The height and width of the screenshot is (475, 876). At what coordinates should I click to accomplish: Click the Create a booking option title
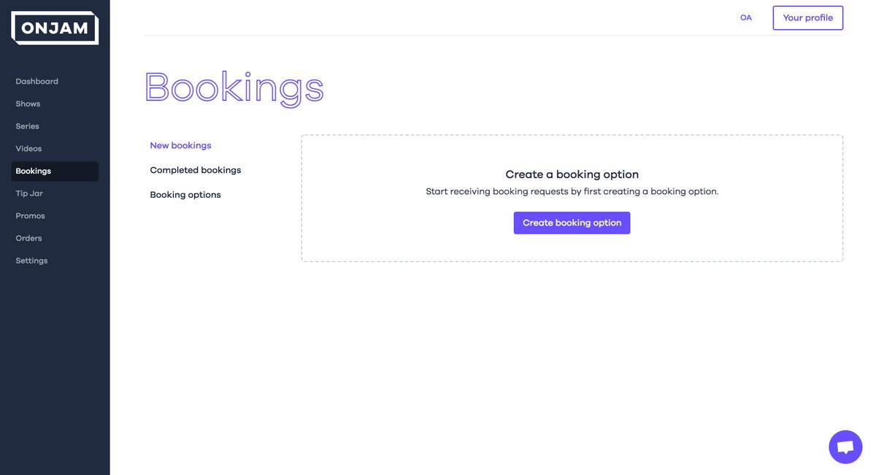tap(572, 174)
